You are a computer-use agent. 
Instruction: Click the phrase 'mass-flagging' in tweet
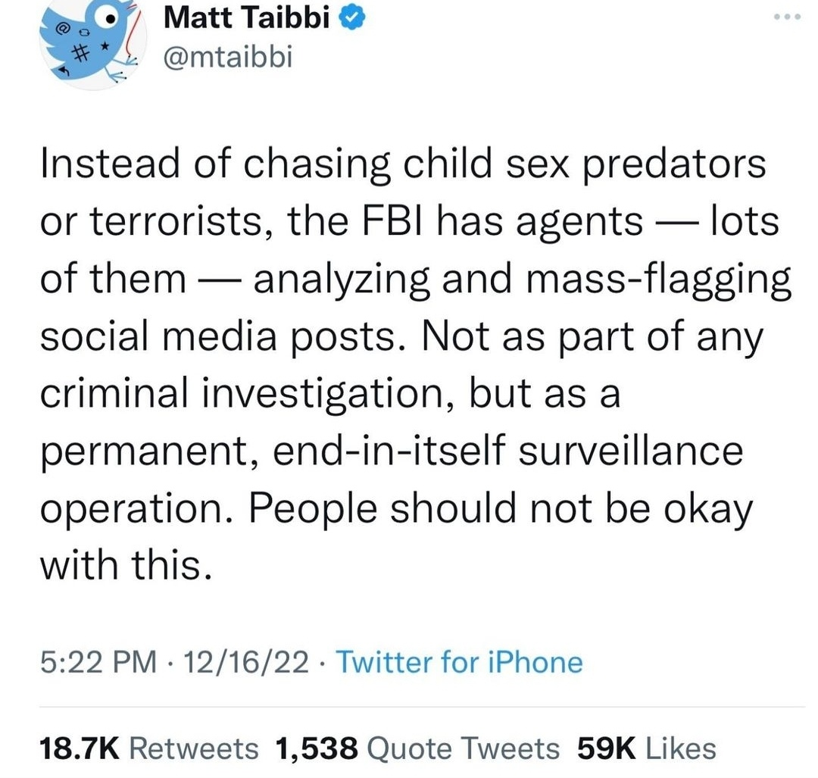[656, 280]
